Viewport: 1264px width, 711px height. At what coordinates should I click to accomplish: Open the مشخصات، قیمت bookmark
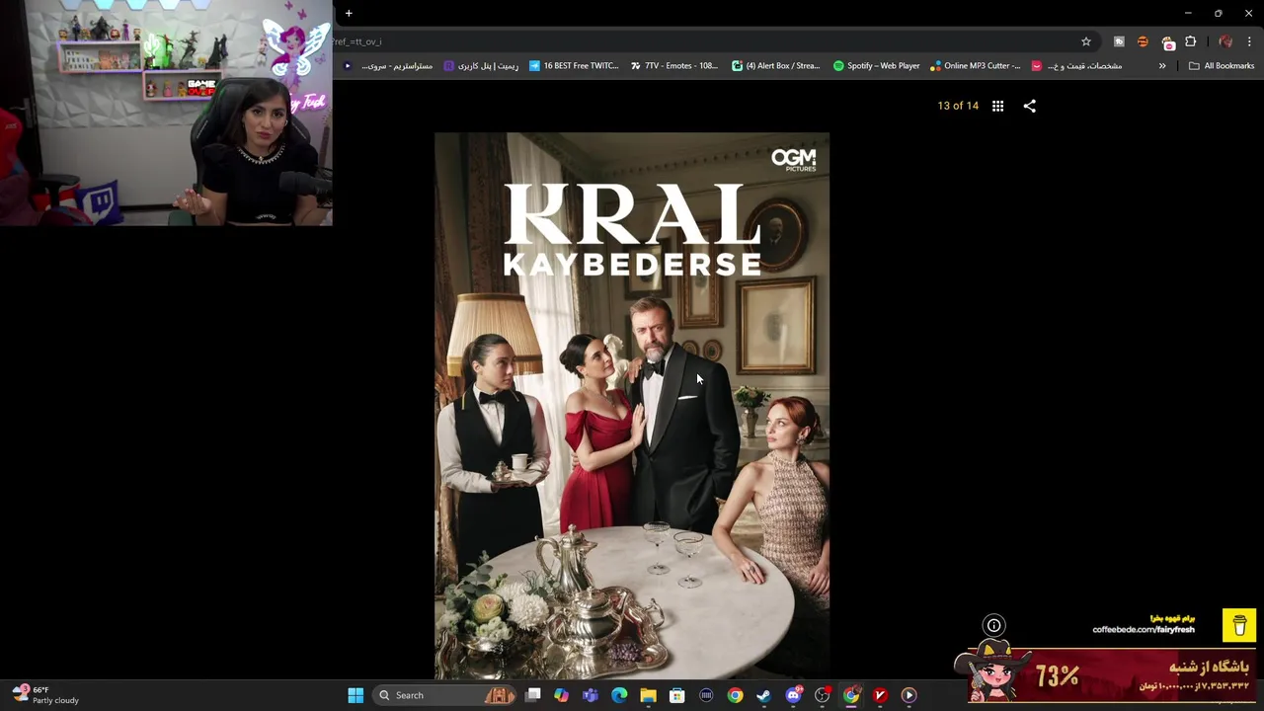(1076, 66)
